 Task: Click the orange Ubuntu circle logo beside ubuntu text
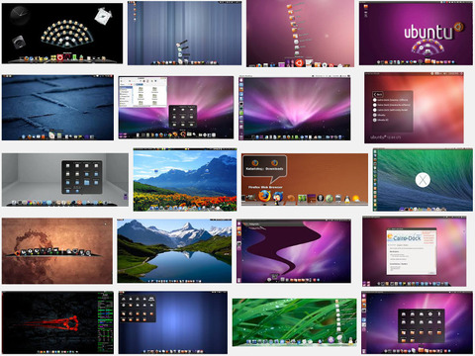pos(459,27)
